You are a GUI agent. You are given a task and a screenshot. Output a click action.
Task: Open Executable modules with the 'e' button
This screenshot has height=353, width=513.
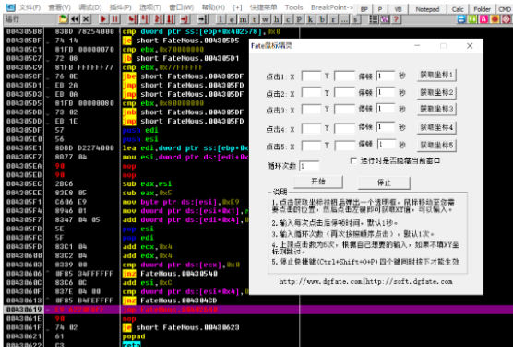pos(232,19)
